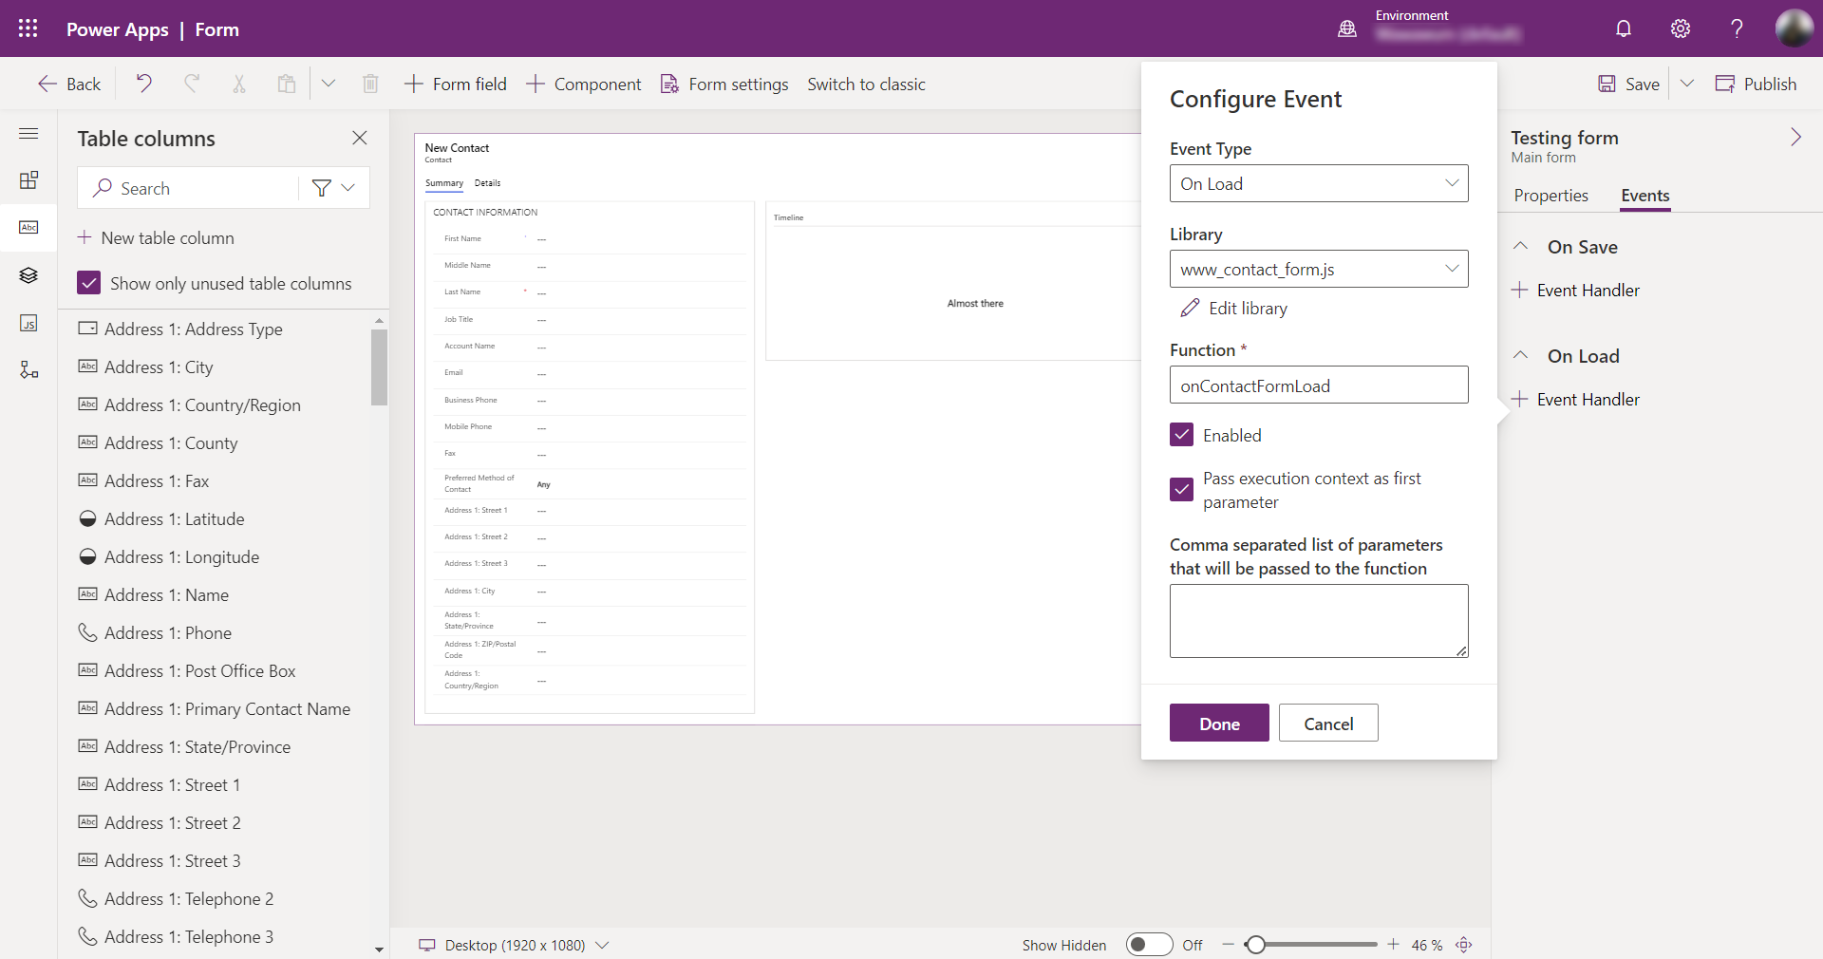This screenshot has width=1823, height=959.
Task: Adjust the zoom slider at the bottom
Action: point(1257,945)
